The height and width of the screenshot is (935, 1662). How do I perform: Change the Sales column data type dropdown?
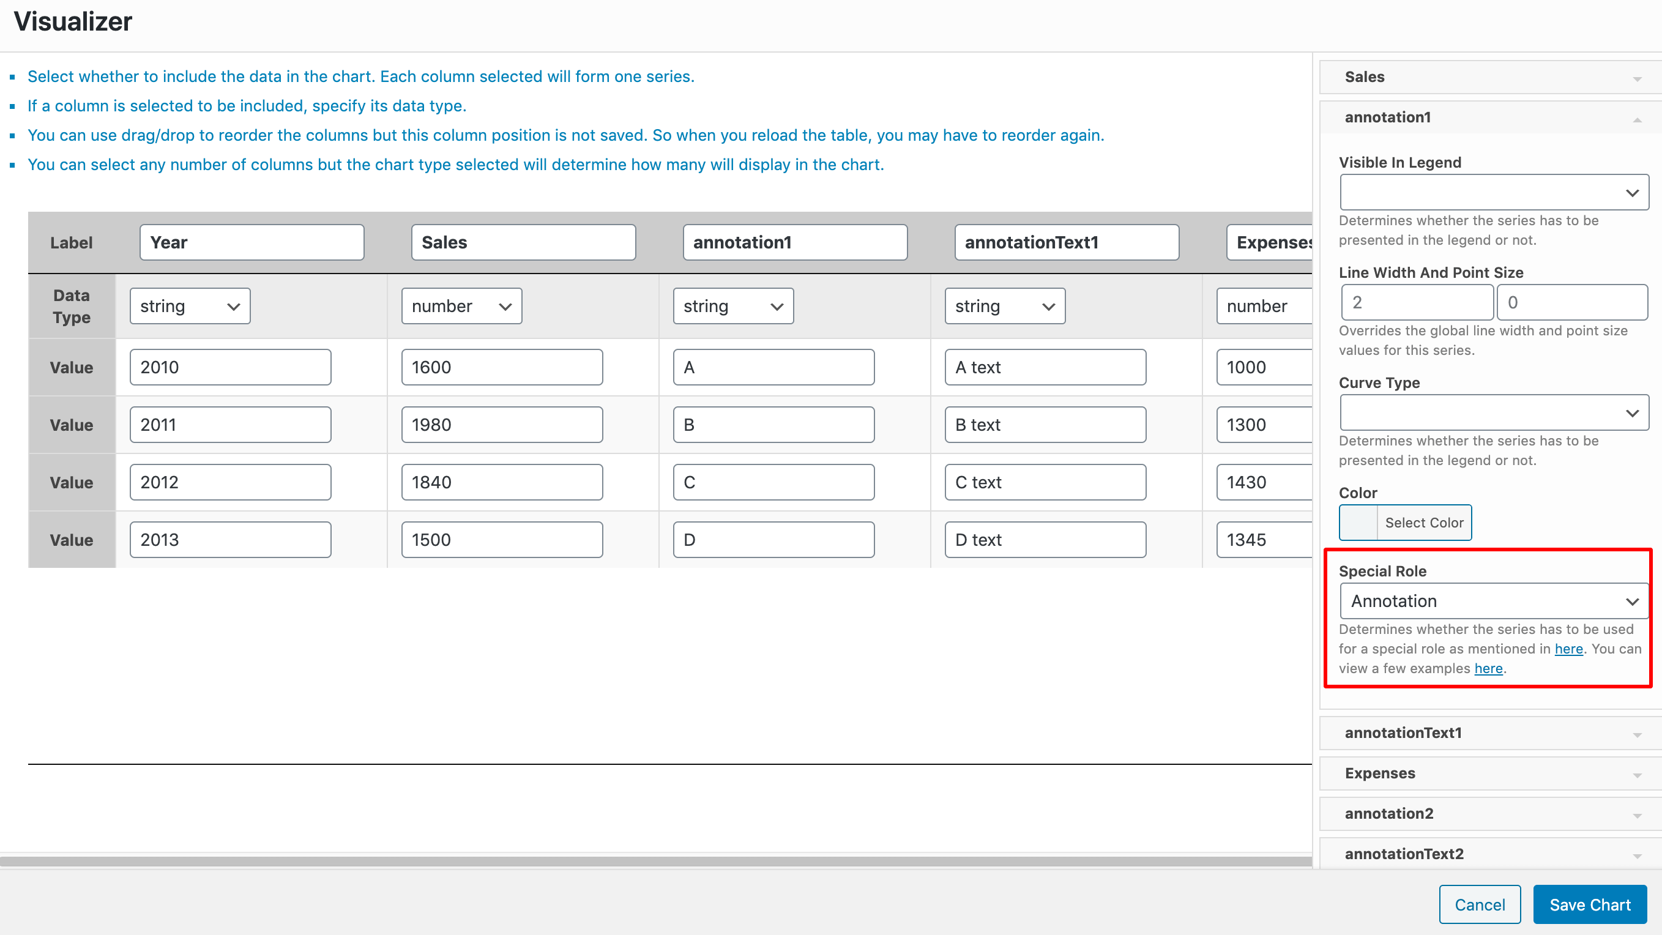click(461, 306)
